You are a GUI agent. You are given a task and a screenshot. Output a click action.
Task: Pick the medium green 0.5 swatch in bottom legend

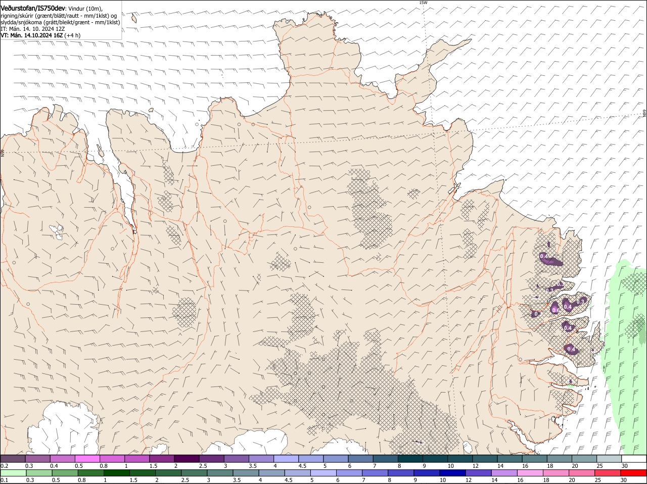(65, 473)
